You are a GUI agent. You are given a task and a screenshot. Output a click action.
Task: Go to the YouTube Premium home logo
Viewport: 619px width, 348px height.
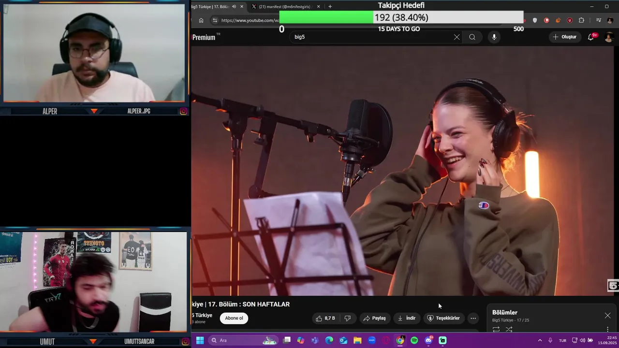(x=206, y=37)
